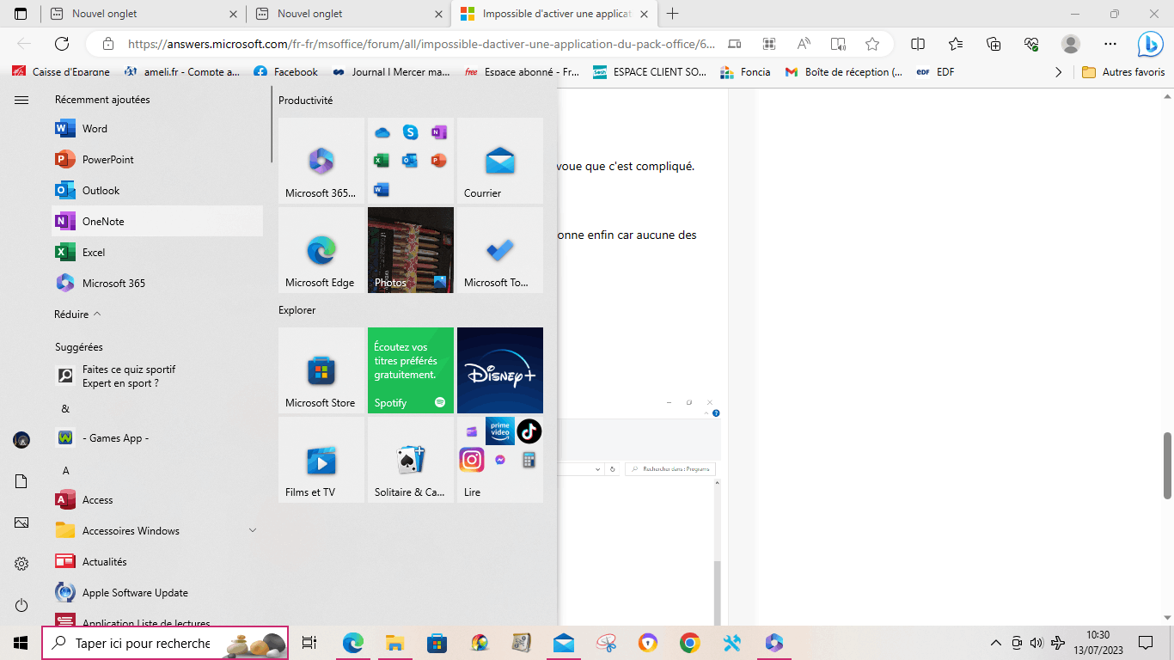Open the Solitaire & Casual Games tile
Image resolution: width=1174 pixels, height=660 pixels.
[411, 460]
